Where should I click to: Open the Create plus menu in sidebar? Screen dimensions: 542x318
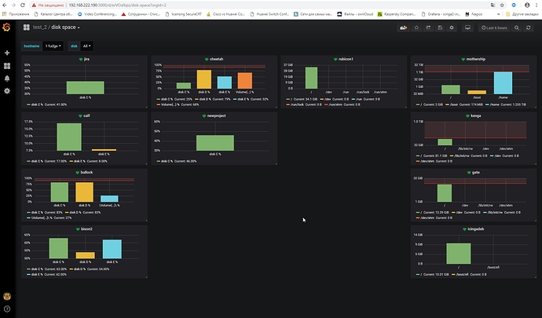coord(7,53)
